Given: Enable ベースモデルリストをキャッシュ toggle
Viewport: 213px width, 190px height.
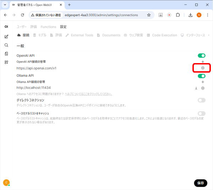Looking at the screenshot, I should [x=201, y=113].
